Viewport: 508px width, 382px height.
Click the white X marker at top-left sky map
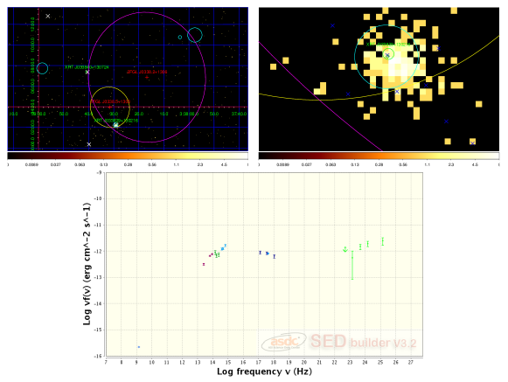48,16
